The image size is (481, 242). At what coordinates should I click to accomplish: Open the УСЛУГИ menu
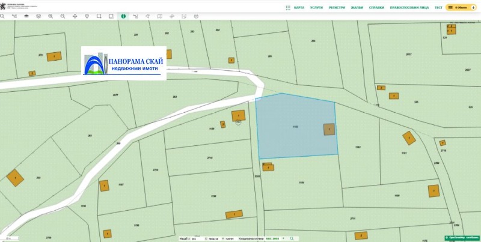point(316,8)
